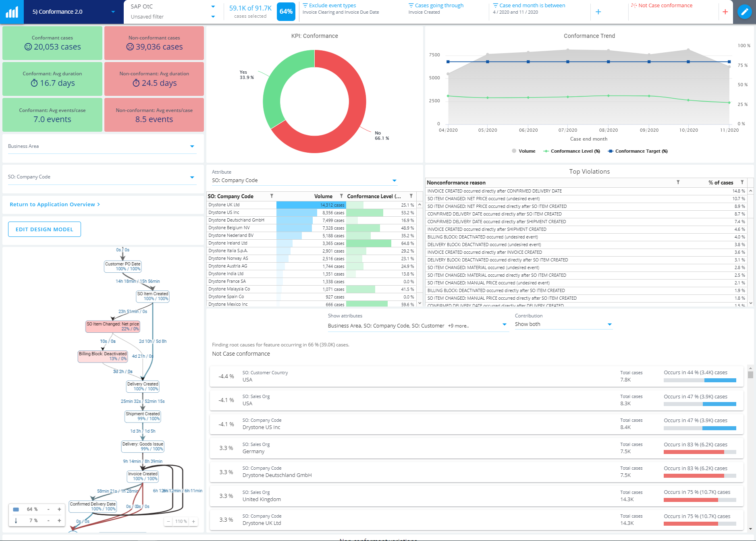Open the SO: Sales Org Germany root cause card
The image size is (756, 541).
pyautogui.click(x=476, y=448)
